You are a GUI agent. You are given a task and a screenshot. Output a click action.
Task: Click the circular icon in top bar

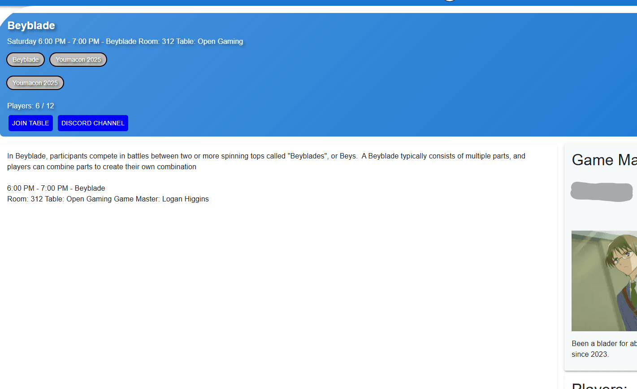pyautogui.click(x=450, y=1)
